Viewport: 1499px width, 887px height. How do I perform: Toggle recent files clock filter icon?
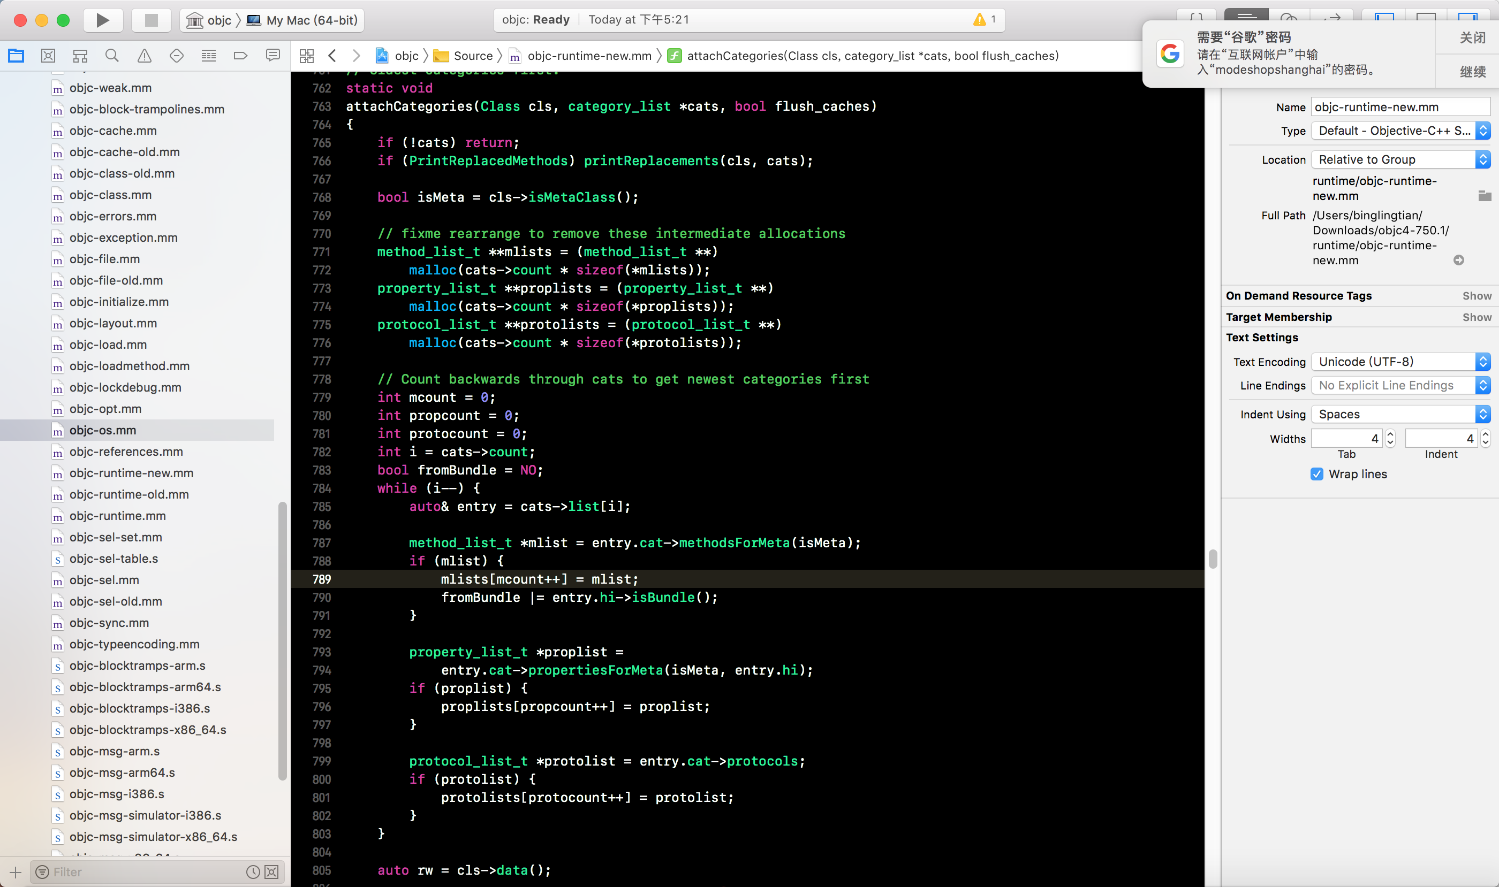pyautogui.click(x=253, y=872)
